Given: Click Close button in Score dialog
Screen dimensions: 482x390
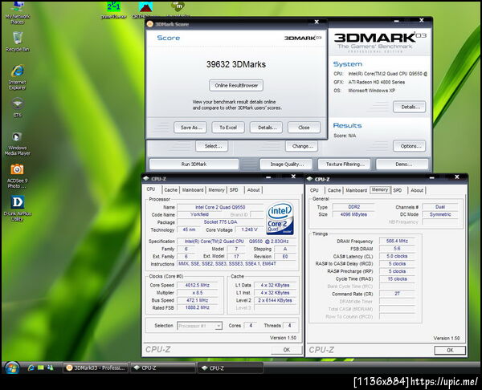Looking at the screenshot, I should click(x=304, y=128).
